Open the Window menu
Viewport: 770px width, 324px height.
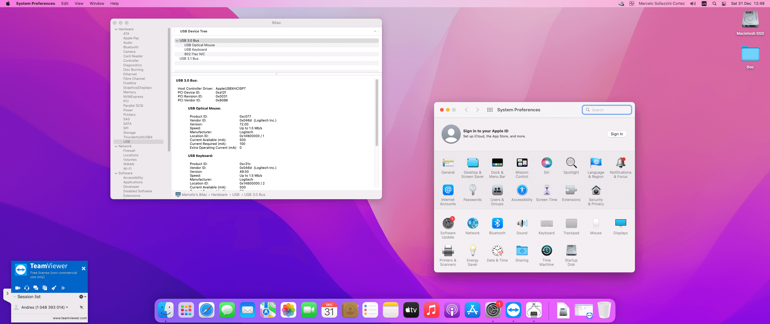pos(97,4)
